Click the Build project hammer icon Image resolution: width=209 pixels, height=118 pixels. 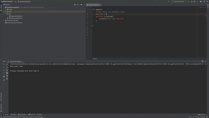pyautogui.click(x=169, y=1)
